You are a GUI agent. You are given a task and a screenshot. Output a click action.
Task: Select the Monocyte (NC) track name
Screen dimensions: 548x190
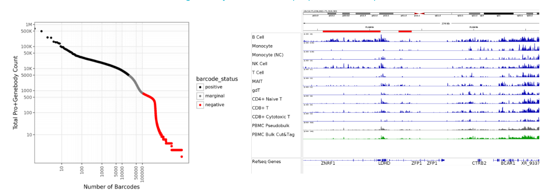268,55
